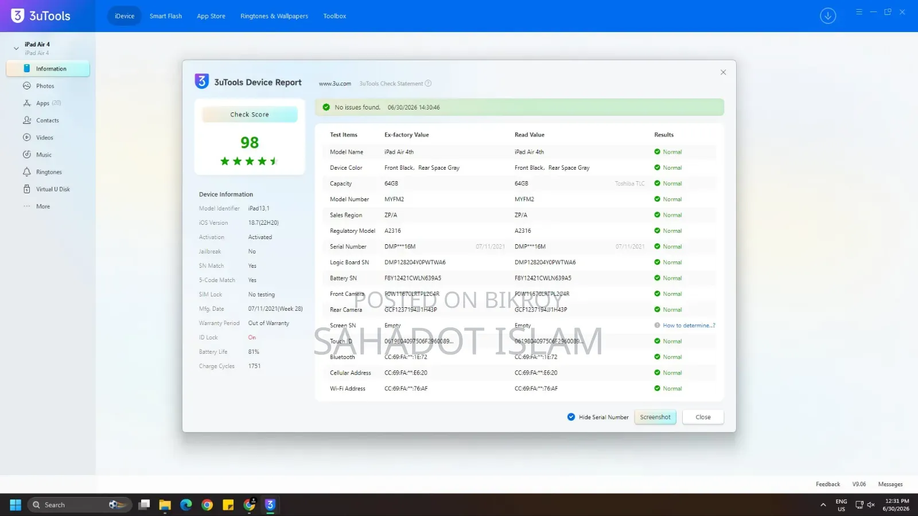Image resolution: width=918 pixels, height=516 pixels.
Task: Click the 3uTools logo in the header
Action: [41, 16]
